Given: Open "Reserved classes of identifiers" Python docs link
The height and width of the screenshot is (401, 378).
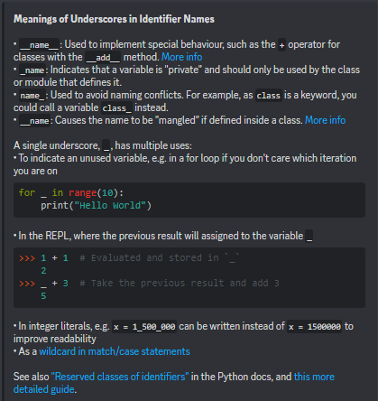Looking at the screenshot, I should [x=120, y=377].
